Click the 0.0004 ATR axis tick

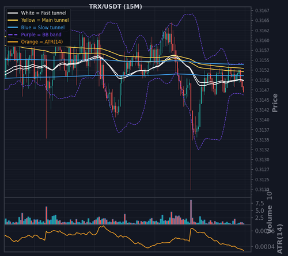pyautogui.click(x=264, y=247)
